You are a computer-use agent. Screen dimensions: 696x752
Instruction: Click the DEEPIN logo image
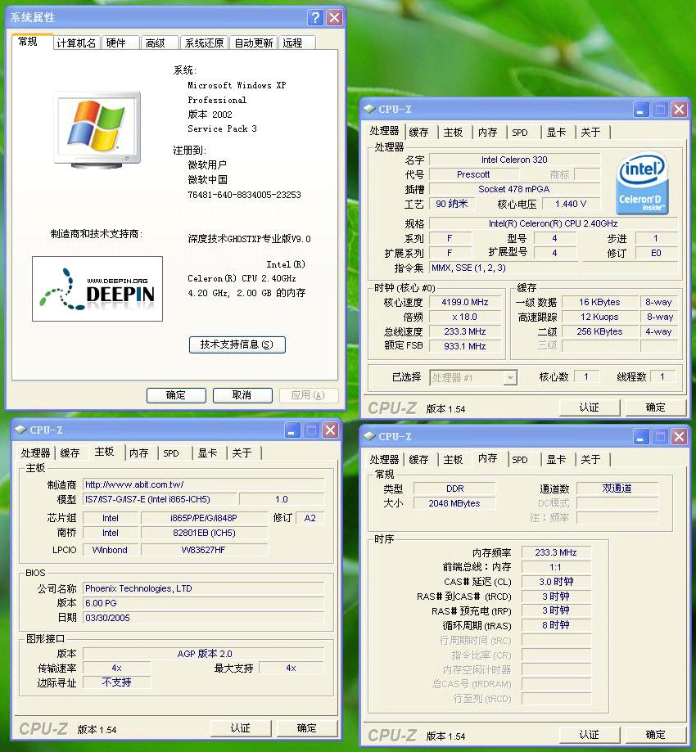(x=97, y=289)
